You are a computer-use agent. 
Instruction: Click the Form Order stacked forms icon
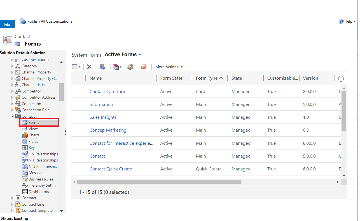(x=116, y=67)
